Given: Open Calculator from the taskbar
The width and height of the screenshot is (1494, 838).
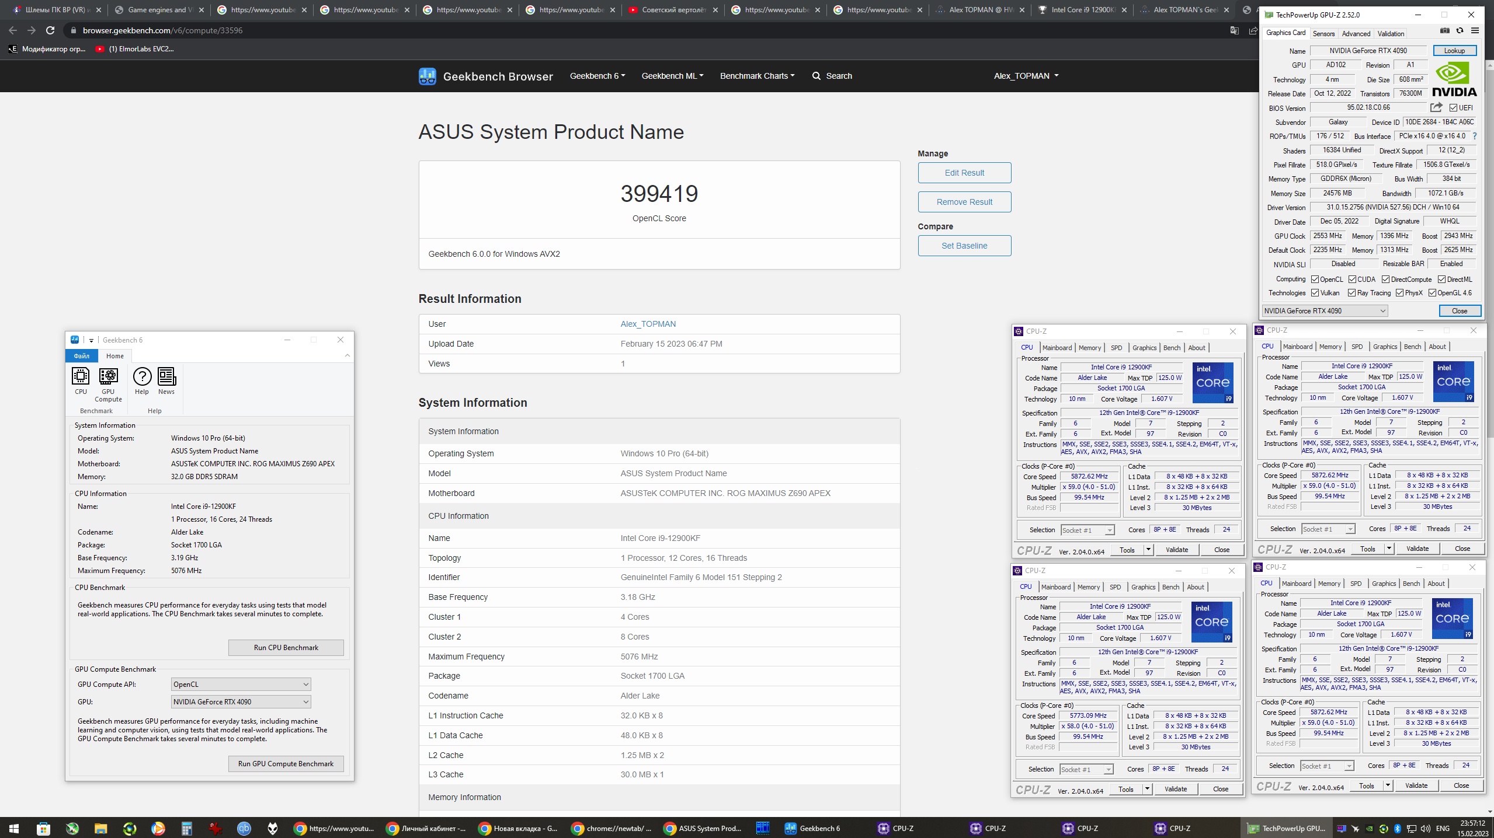Looking at the screenshot, I should pyautogui.click(x=186, y=828).
